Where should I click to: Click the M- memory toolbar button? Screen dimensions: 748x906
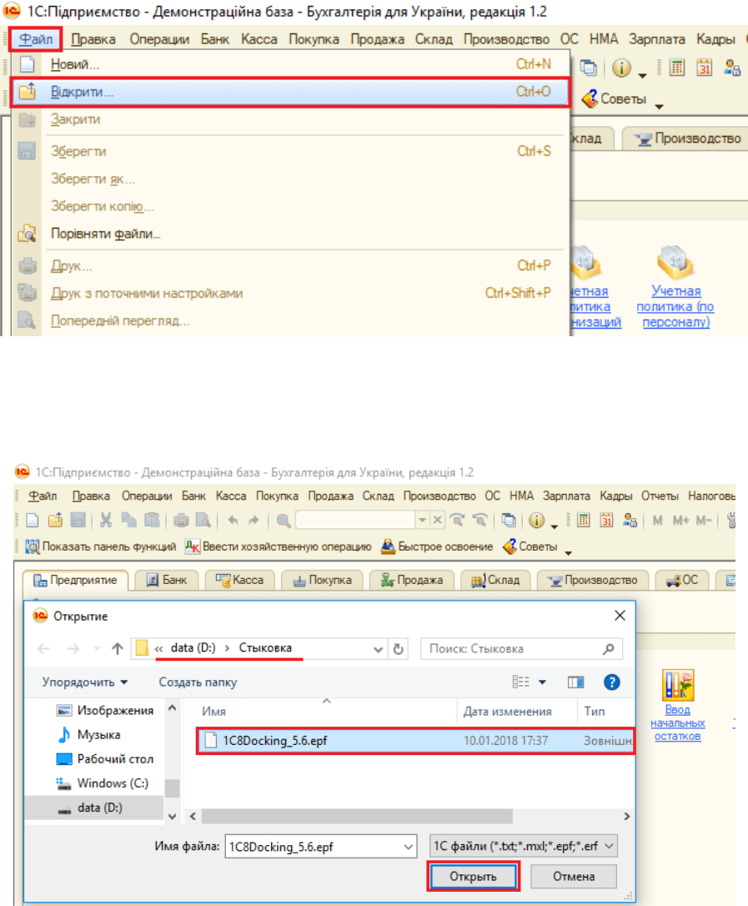704,520
